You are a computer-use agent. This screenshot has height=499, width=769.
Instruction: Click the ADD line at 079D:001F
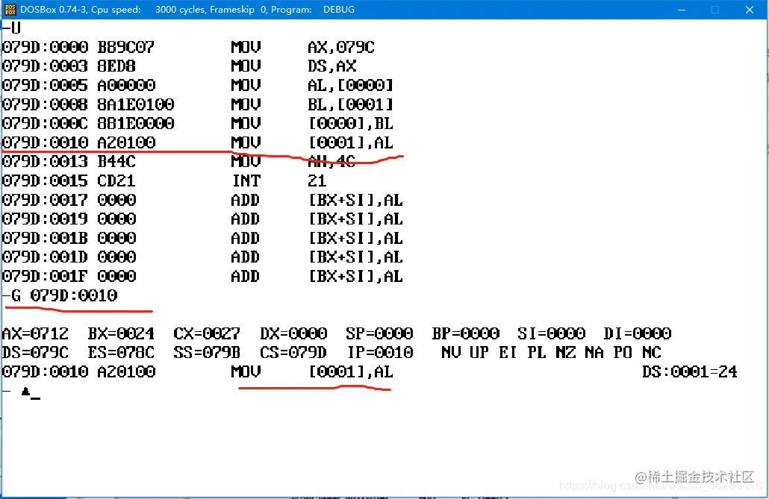[202, 276]
